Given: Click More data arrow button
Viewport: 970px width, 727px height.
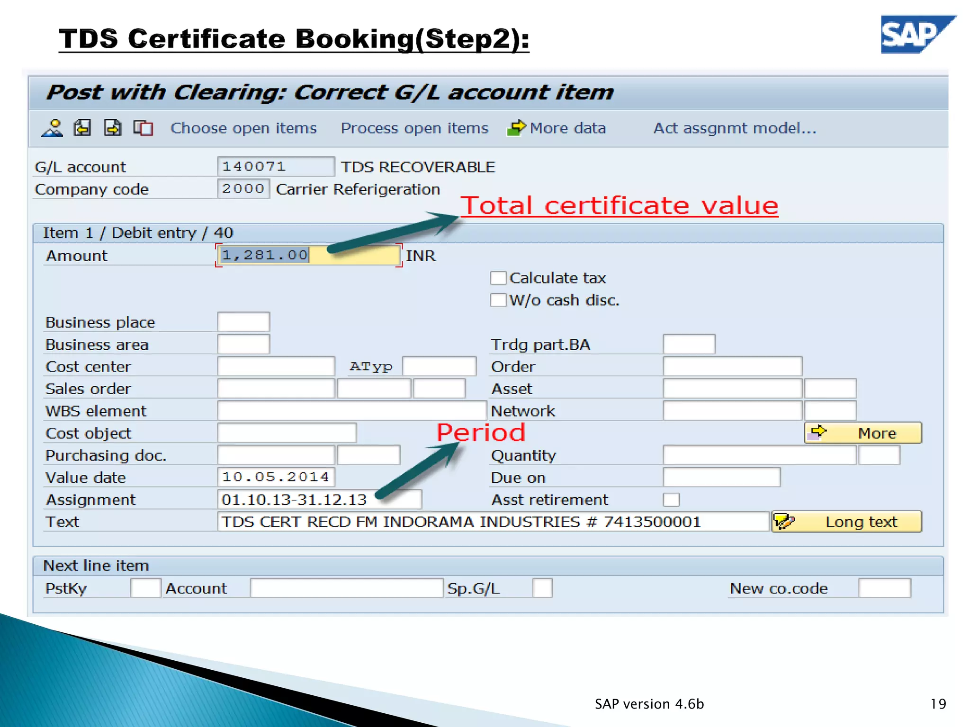Looking at the screenshot, I should tap(557, 128).
